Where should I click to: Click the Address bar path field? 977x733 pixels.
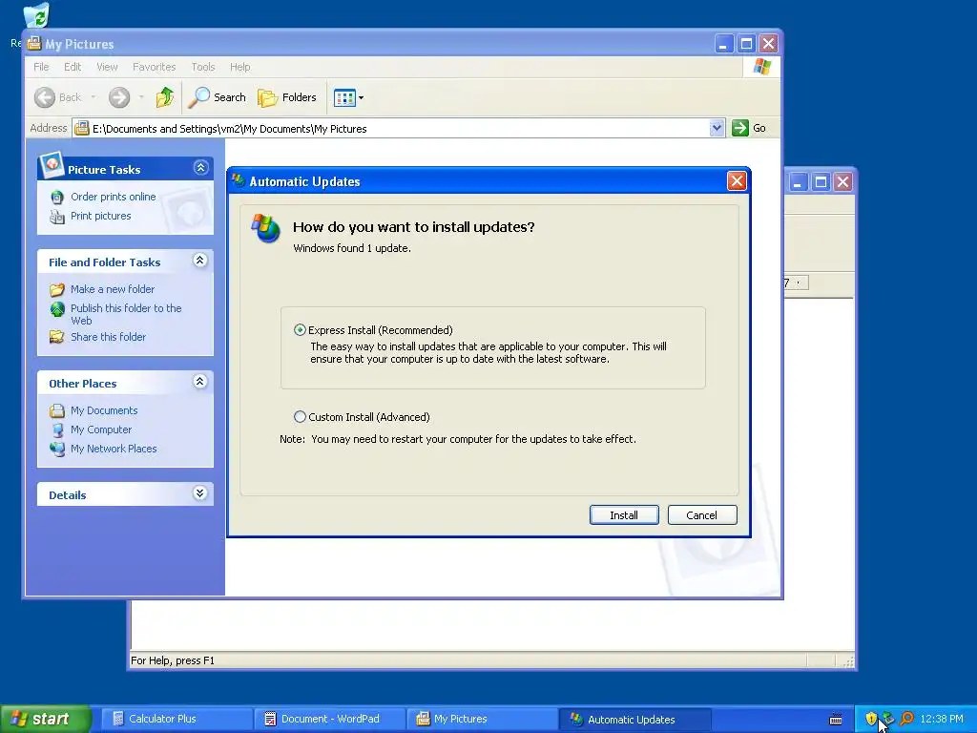click(x=399, y=129)
